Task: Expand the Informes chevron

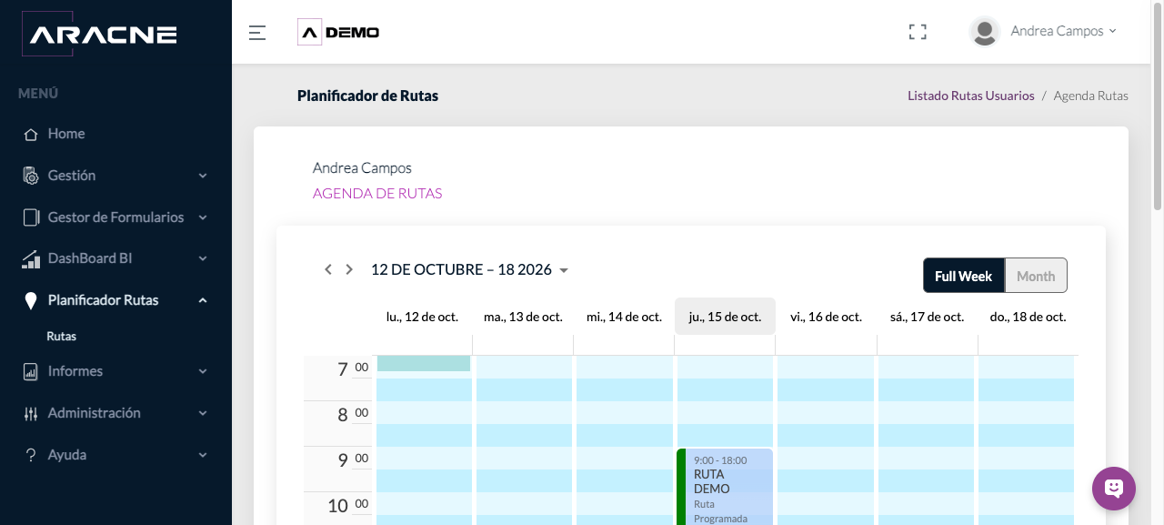Action: [203, 371]
